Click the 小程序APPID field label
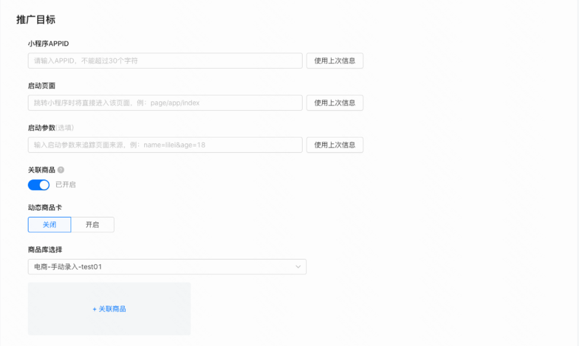Viewport: 579px width, 346px height. tap(49, 44)
